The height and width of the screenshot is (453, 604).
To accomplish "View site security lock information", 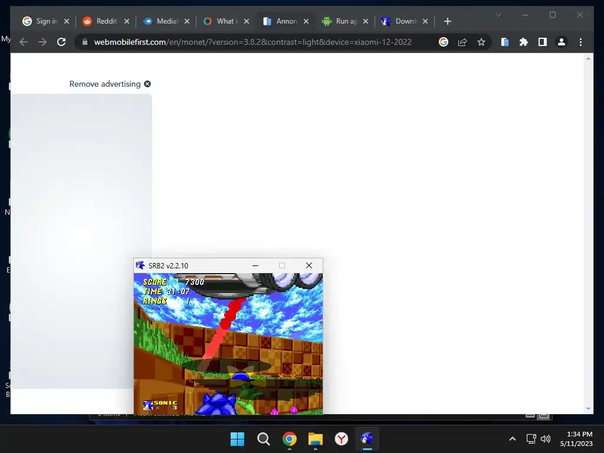I will coord(85,42).
